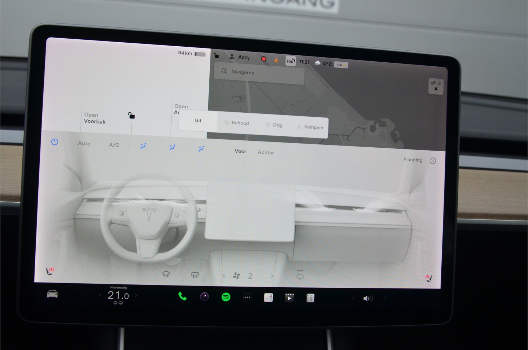Lower the cabin temperature with left arrow
Image resolution: width=528 pixels, height=350 pixels.
[x=100, y=295]
